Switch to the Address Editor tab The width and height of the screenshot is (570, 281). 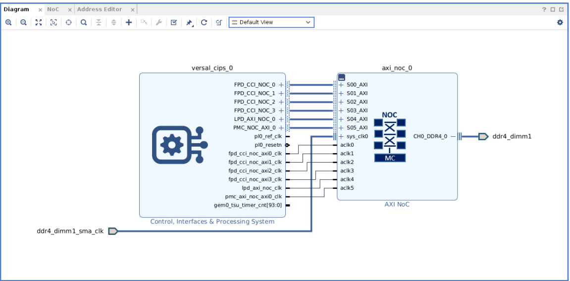99,9
